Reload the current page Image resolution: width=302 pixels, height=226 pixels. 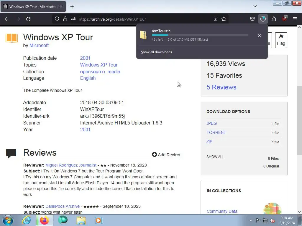click(28, 19)
